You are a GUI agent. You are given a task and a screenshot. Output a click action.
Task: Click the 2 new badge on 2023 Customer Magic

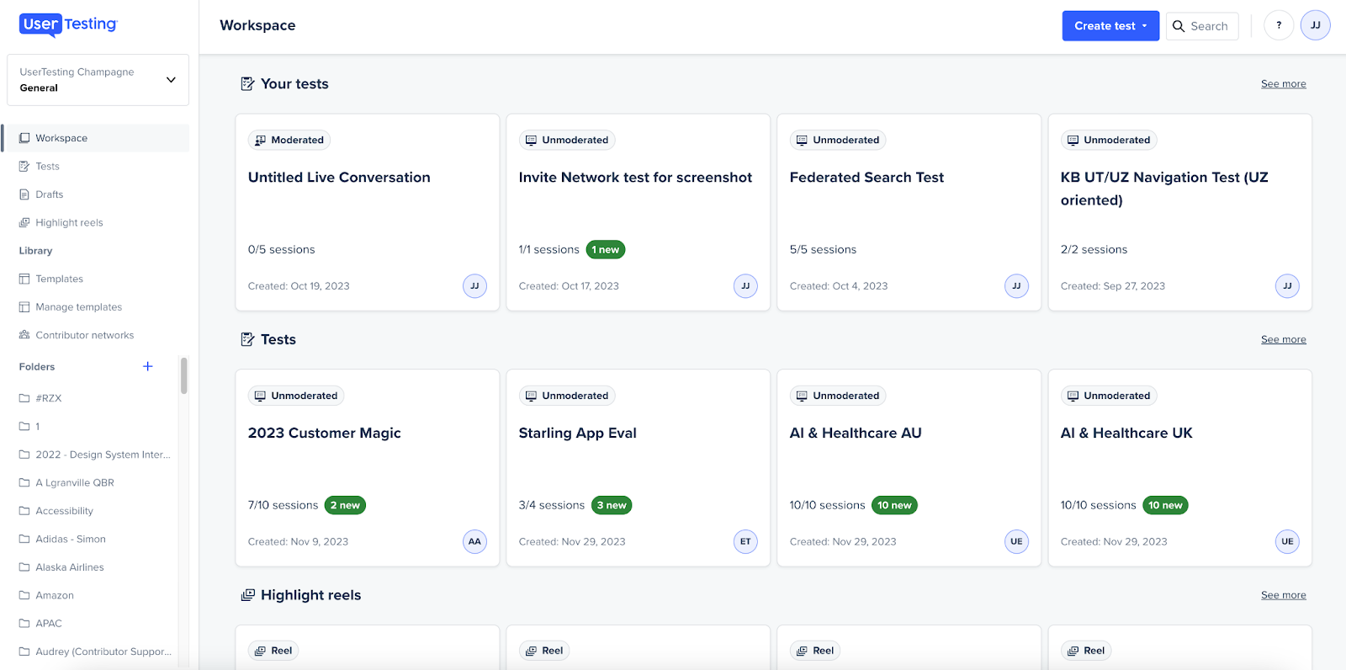345,505
